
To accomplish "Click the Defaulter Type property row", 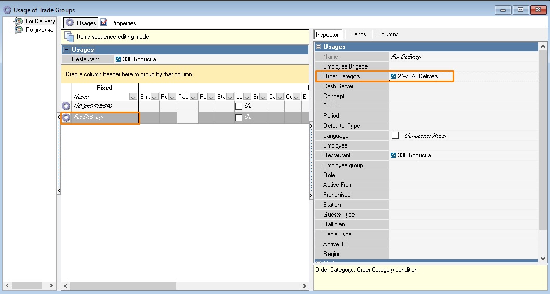I will click(426, 126).
